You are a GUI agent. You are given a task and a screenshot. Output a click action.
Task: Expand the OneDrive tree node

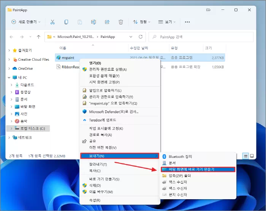coord(9,68)
